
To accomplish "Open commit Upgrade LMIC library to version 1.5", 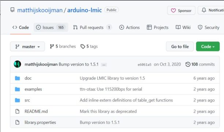I will point(112,78).
